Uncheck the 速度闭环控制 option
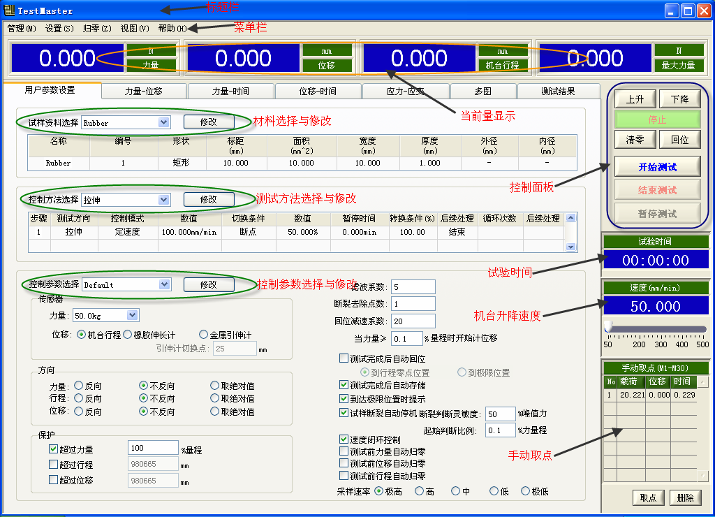The height and width of the screenshot is (517, 715). click(344, 439)
